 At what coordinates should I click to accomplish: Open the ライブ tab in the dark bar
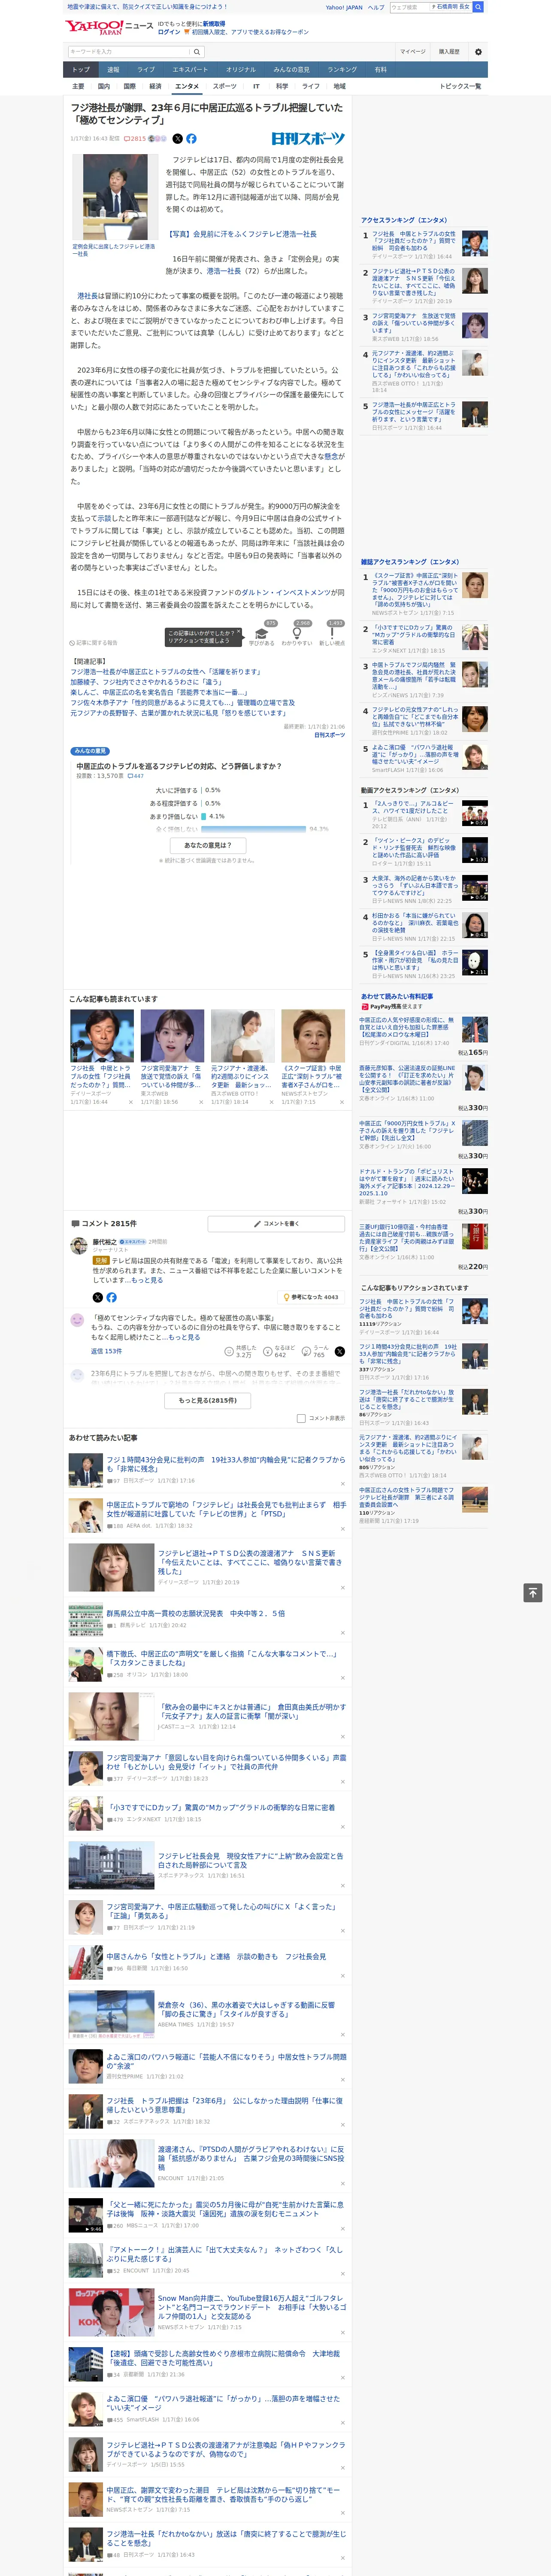point(146,70)
